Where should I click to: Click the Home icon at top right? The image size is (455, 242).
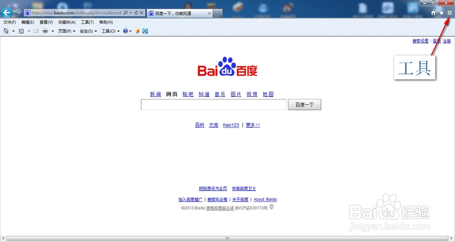click(x=433, y=13)
